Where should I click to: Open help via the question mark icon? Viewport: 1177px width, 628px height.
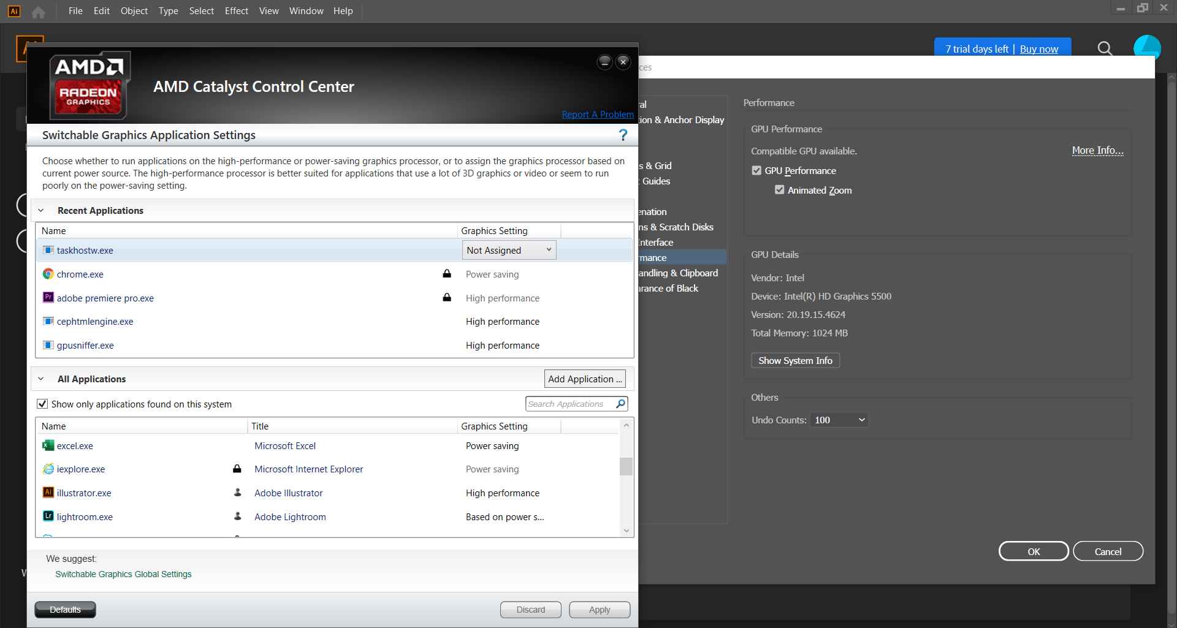(623, 135)
